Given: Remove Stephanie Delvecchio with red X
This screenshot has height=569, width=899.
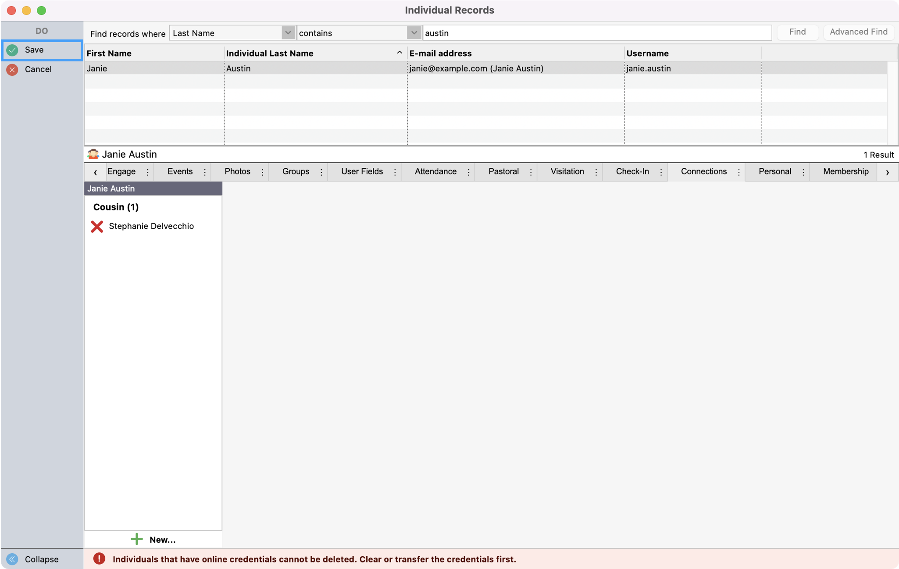Looking at the screenshot, I should 97,226.
